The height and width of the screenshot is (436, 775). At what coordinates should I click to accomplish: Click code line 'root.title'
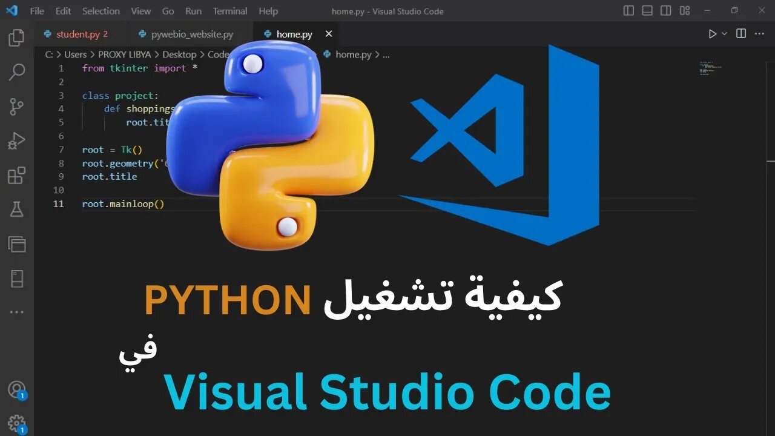[110, 177]
